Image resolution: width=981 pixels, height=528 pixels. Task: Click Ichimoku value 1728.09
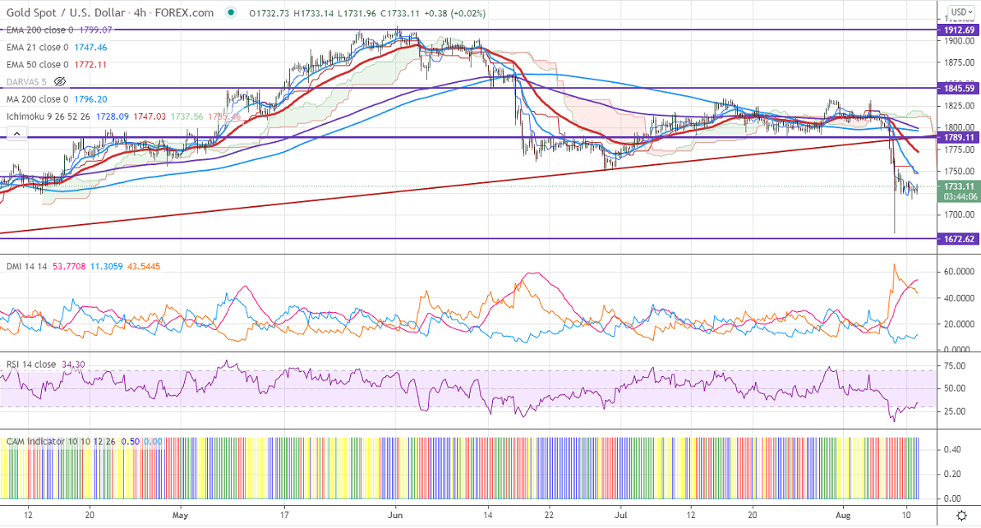click(x=113, y=117)
